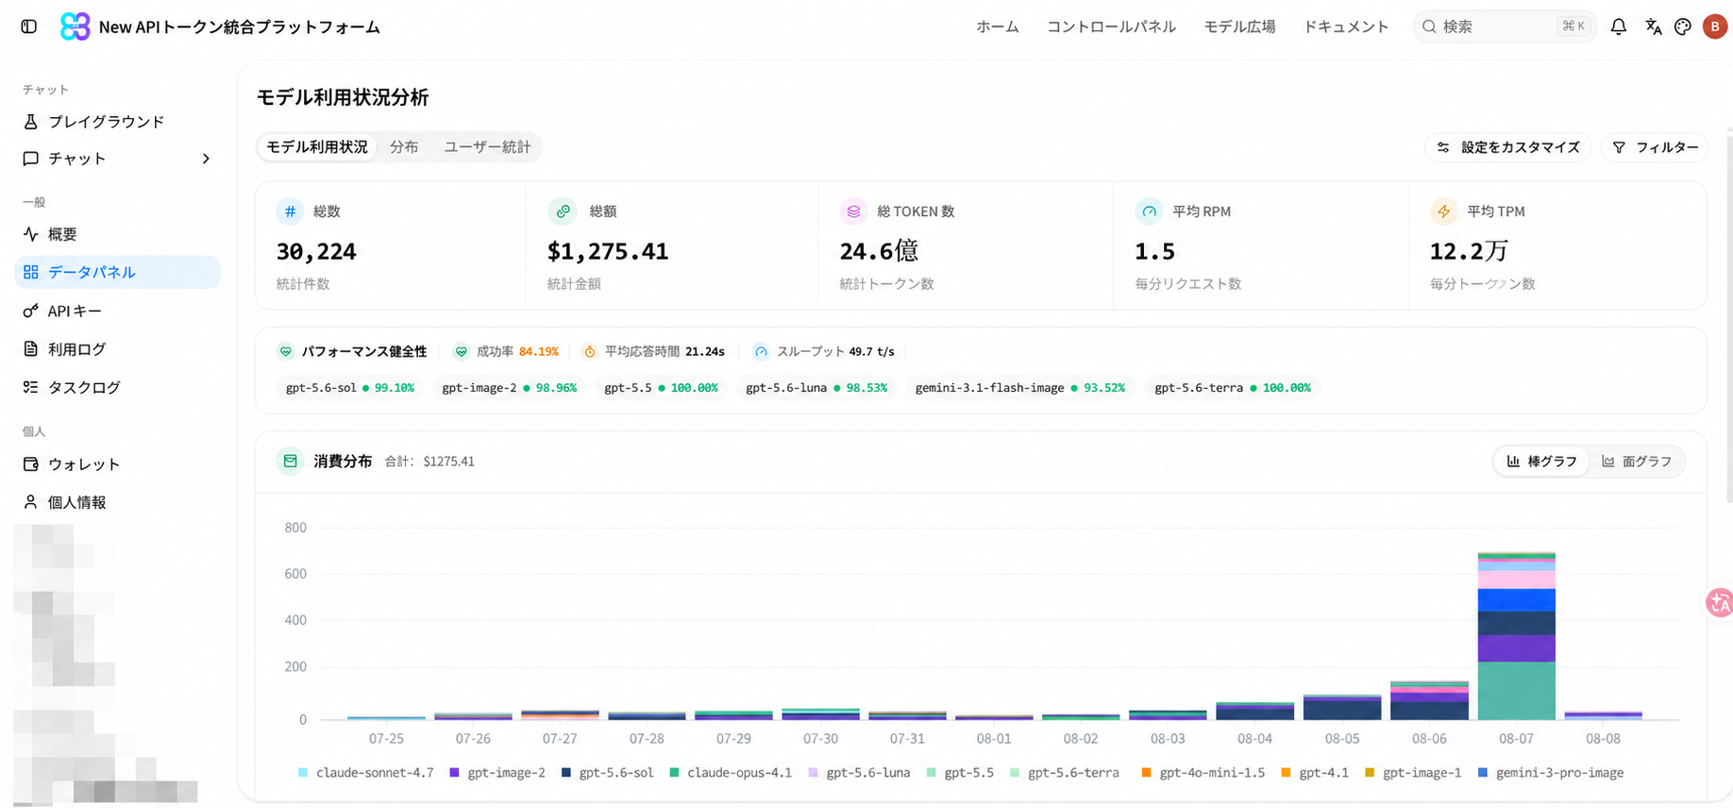Toggle gpt-image-2 legend series
This screenshot has height=808, width=1733.
point(497,772)
